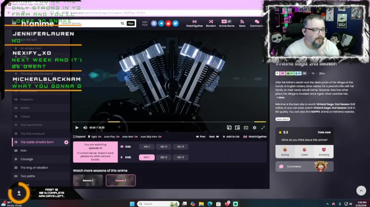Click the video progress bar
The width and height of the screenshot is (370, 207).
click(170, 122)
